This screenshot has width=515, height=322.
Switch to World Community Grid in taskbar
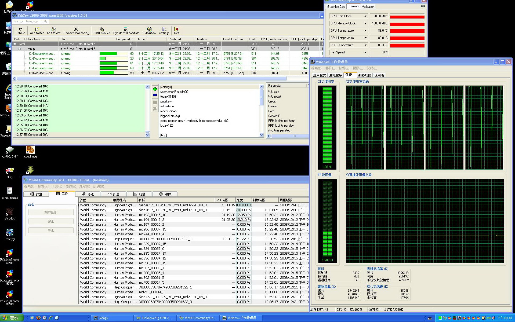(x=198, y=318)
